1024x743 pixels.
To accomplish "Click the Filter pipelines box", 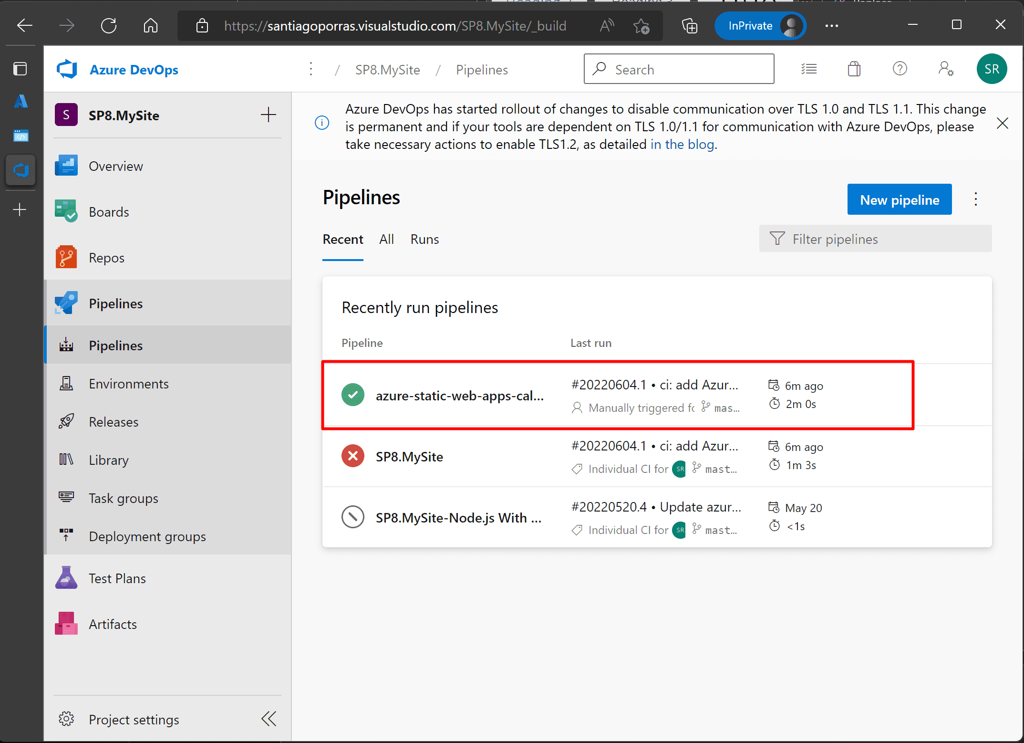I will [x=876, y=239].
